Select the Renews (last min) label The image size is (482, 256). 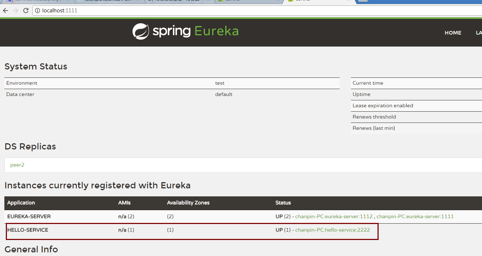click(x=374, y=128)
